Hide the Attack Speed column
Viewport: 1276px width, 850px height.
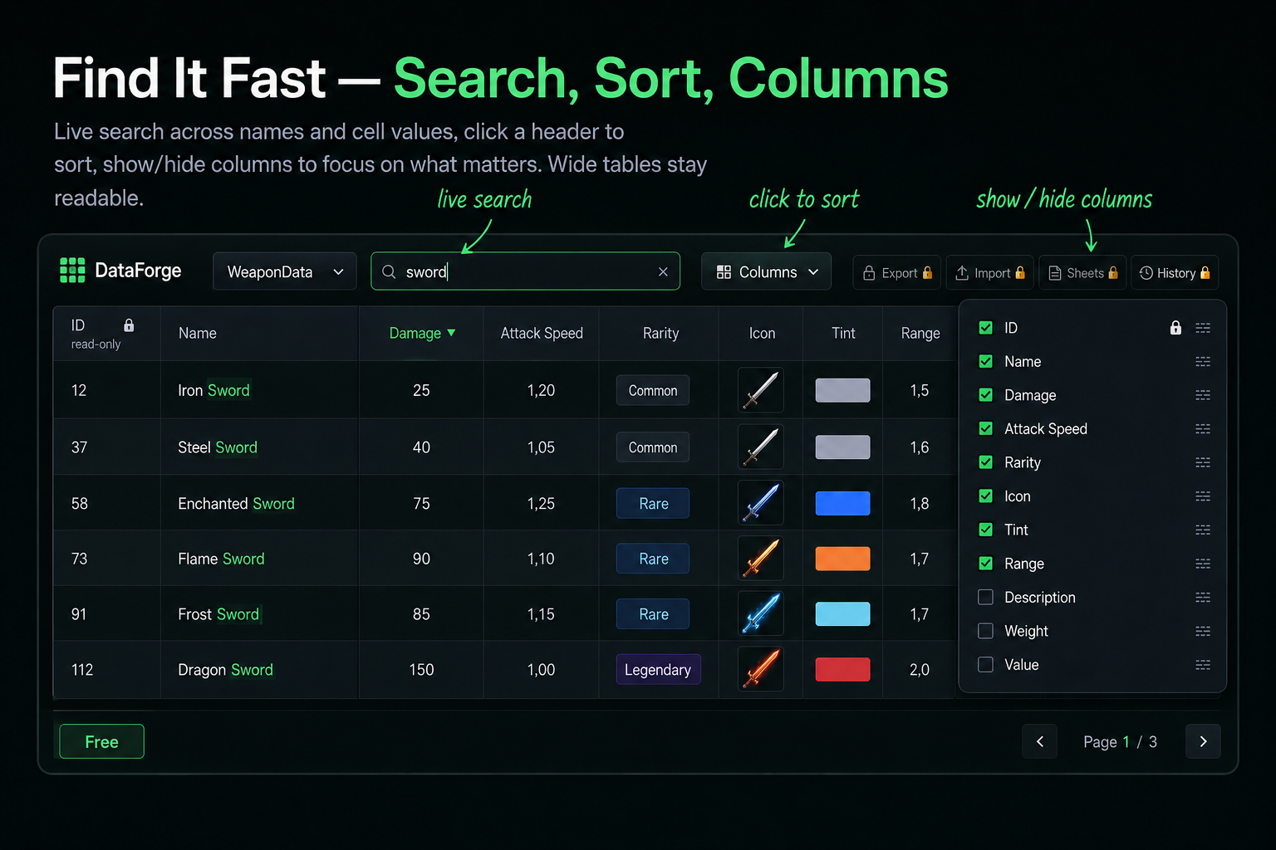pos(986,428)
